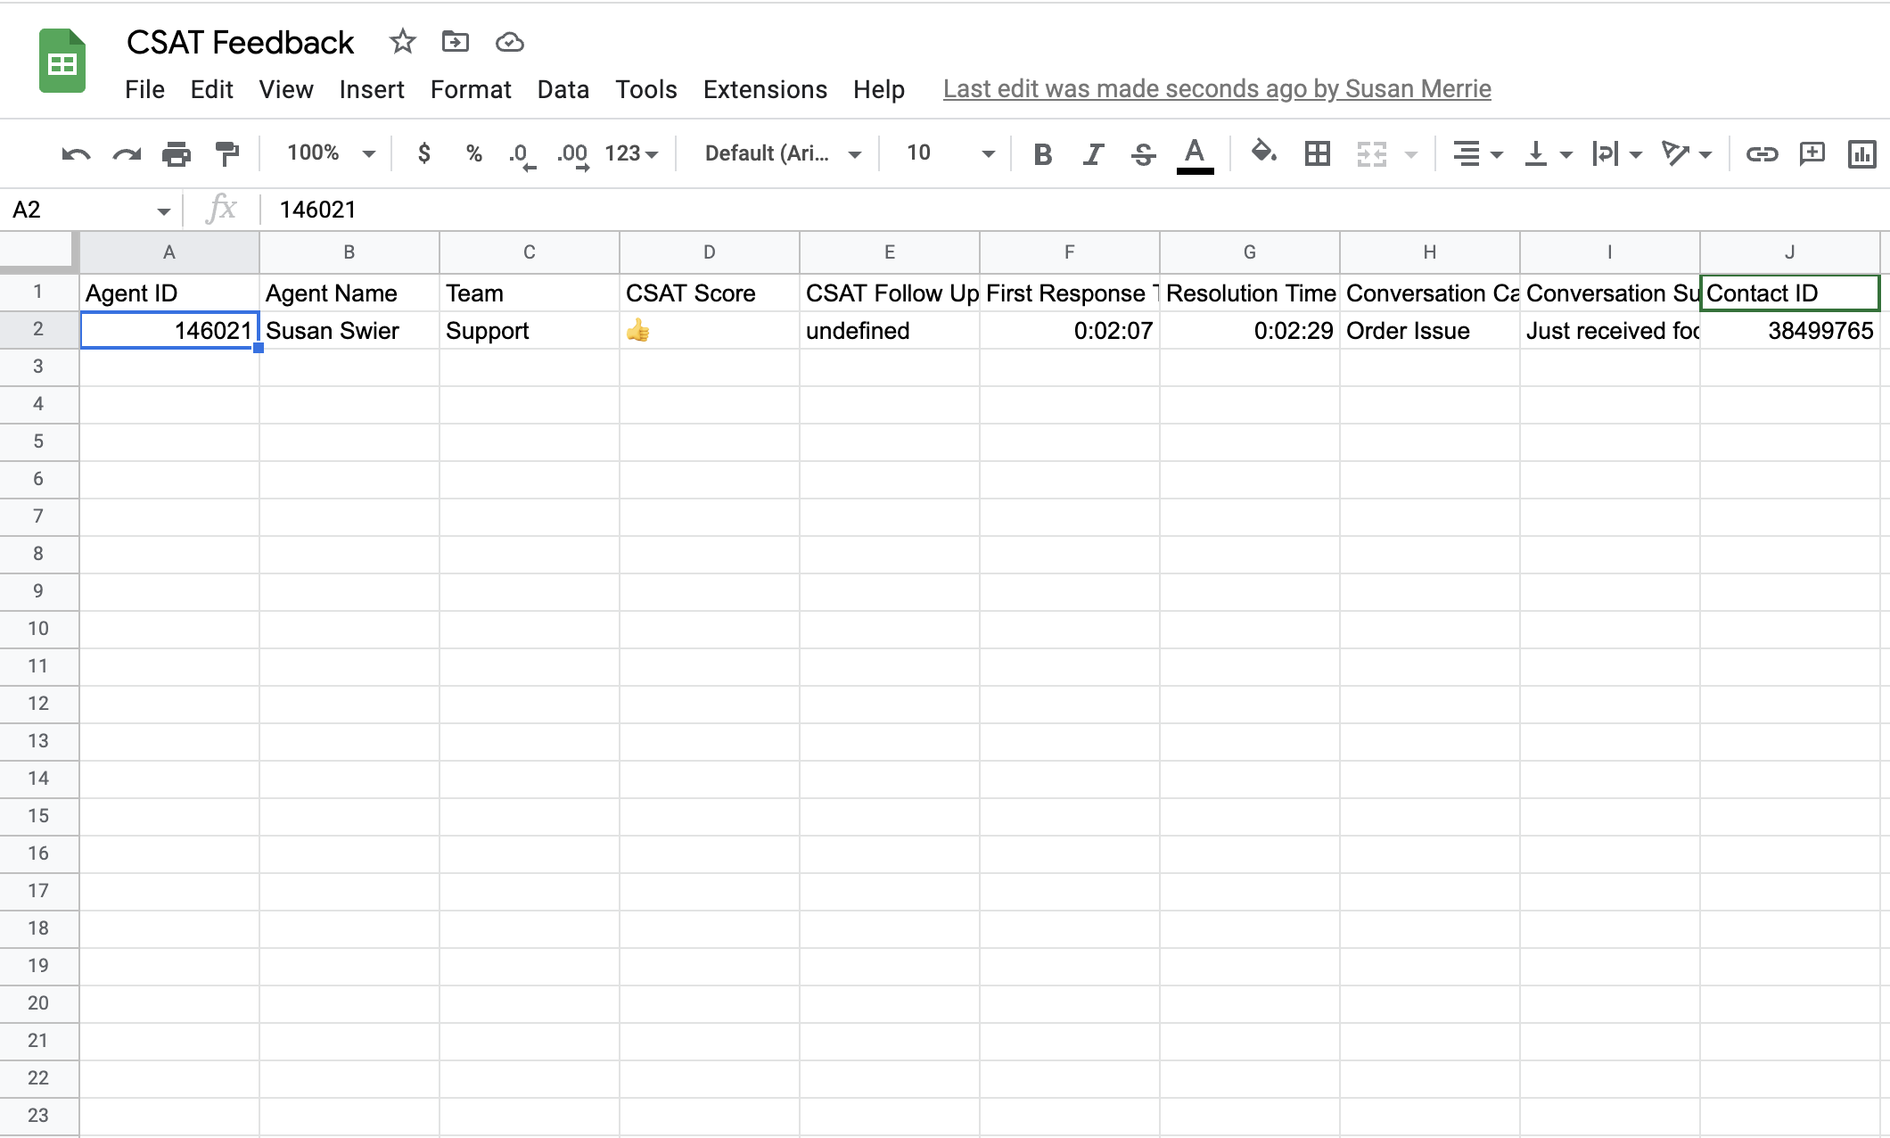
Task: Open the Data menu
Action: pyautogui.click(x=563, y=89)
